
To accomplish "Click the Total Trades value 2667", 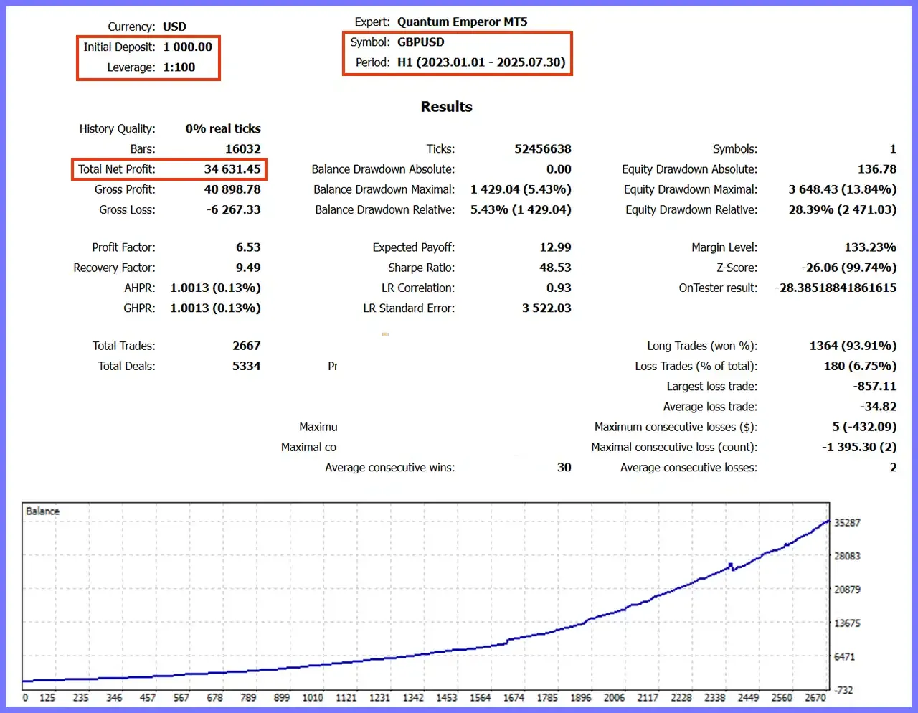I will [x=247, y=346].
